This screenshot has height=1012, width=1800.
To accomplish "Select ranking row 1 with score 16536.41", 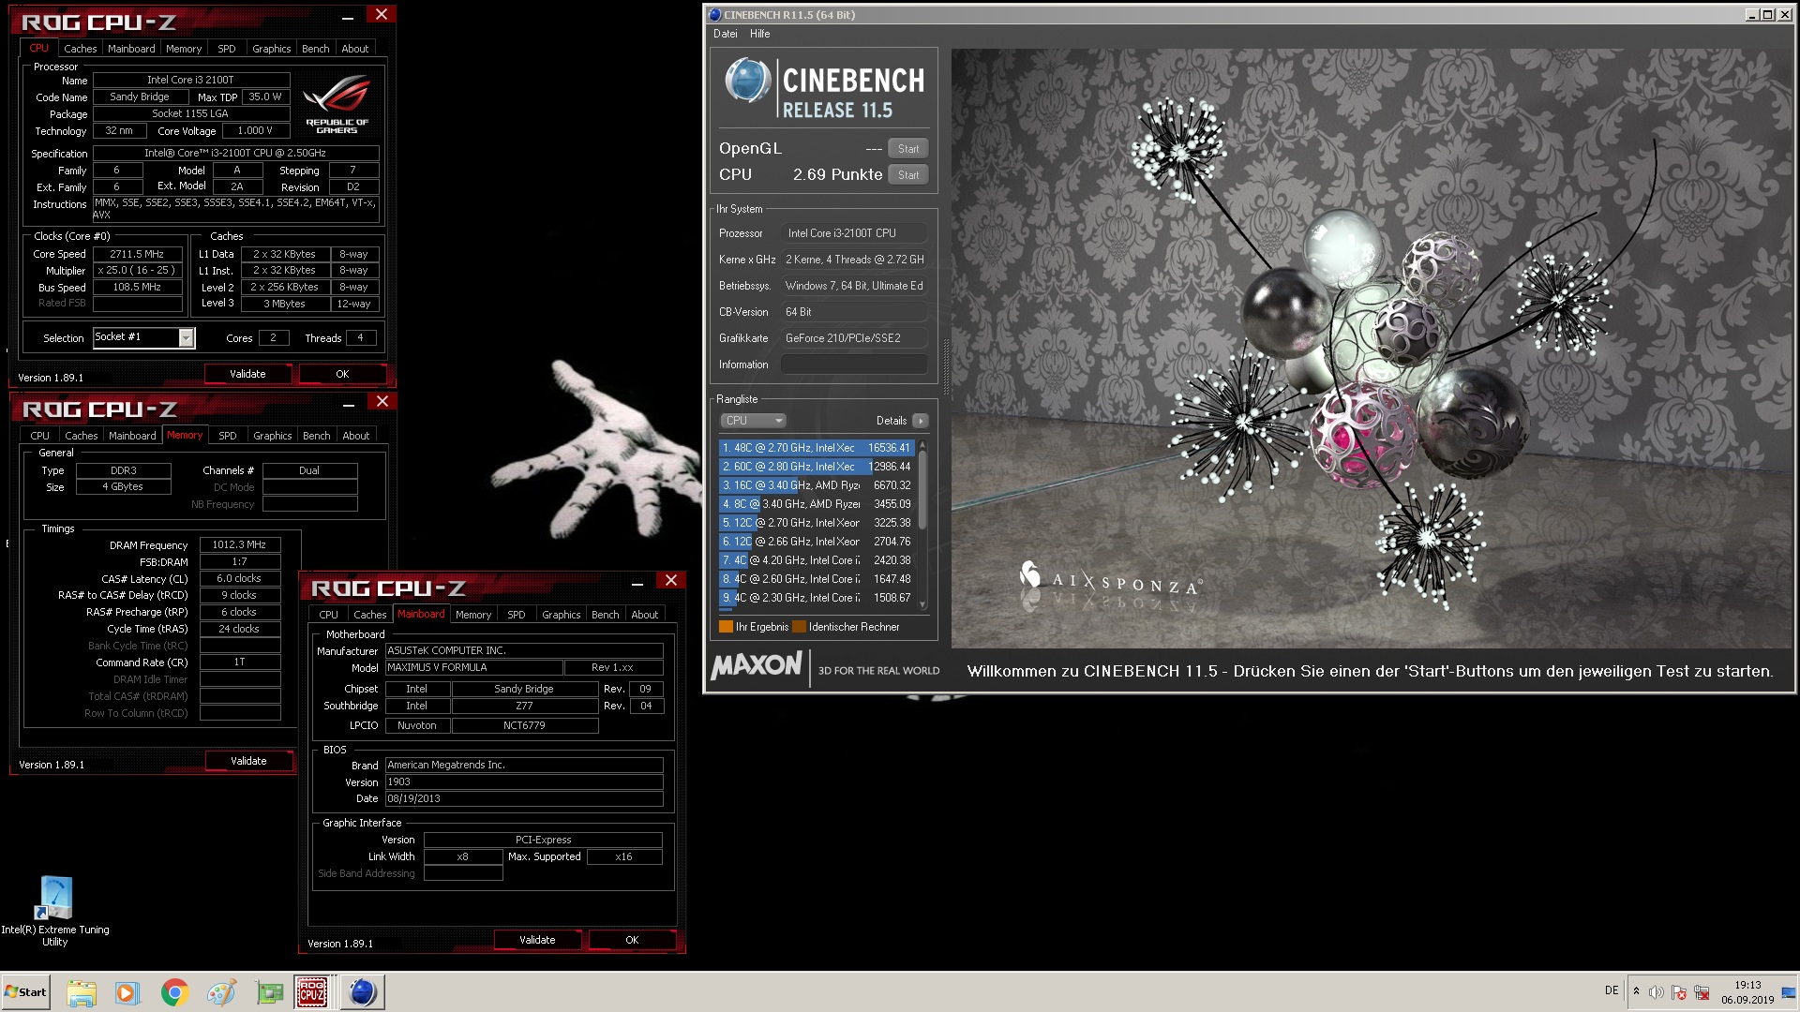I will tap(816, 448).
